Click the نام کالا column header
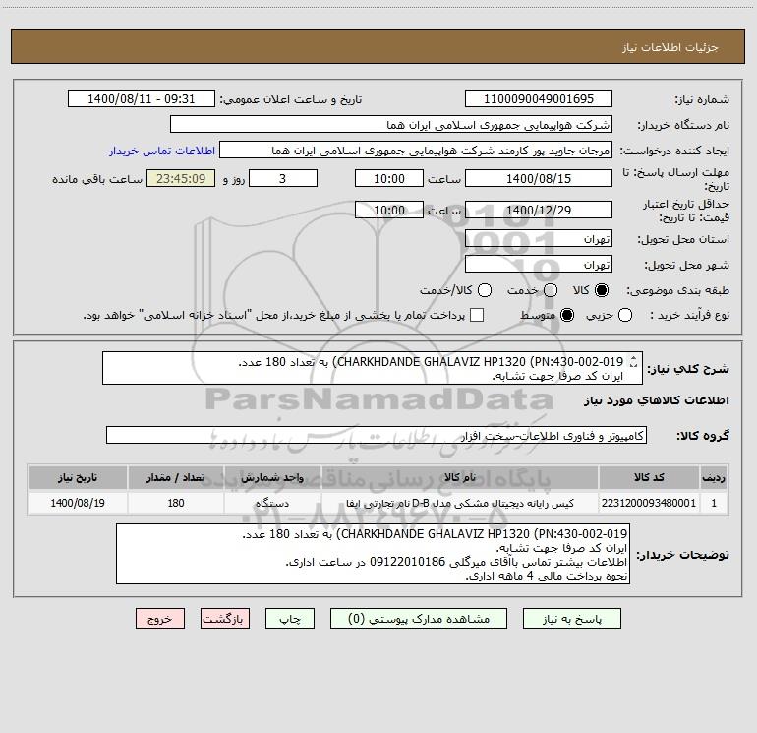This screenshot has width=757, height=733. pyautogui.click(x=460, y=477)
